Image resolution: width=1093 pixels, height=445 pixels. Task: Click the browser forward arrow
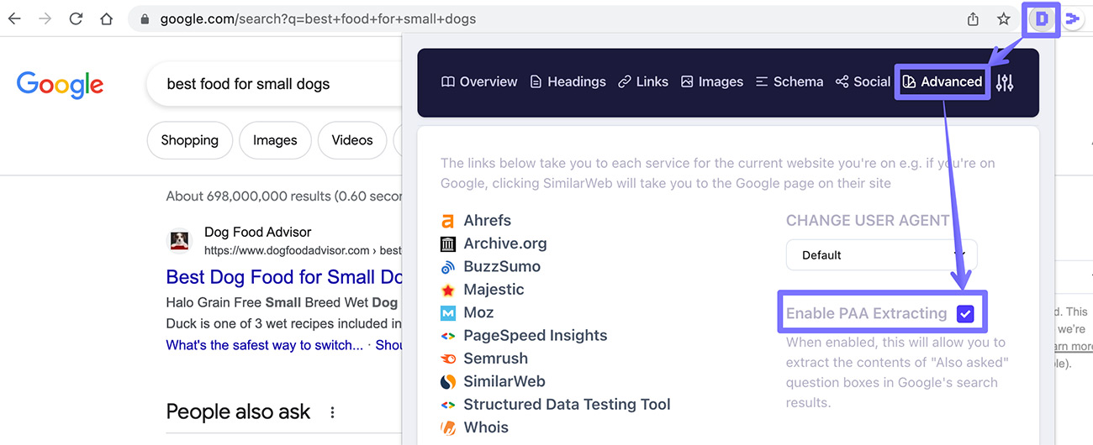(x=45, y=18)
